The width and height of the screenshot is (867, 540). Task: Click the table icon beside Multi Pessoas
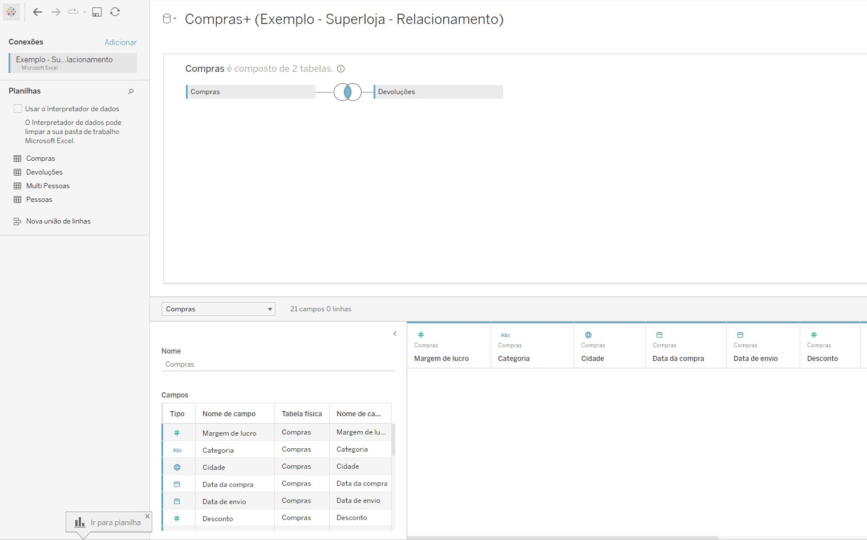18,186
